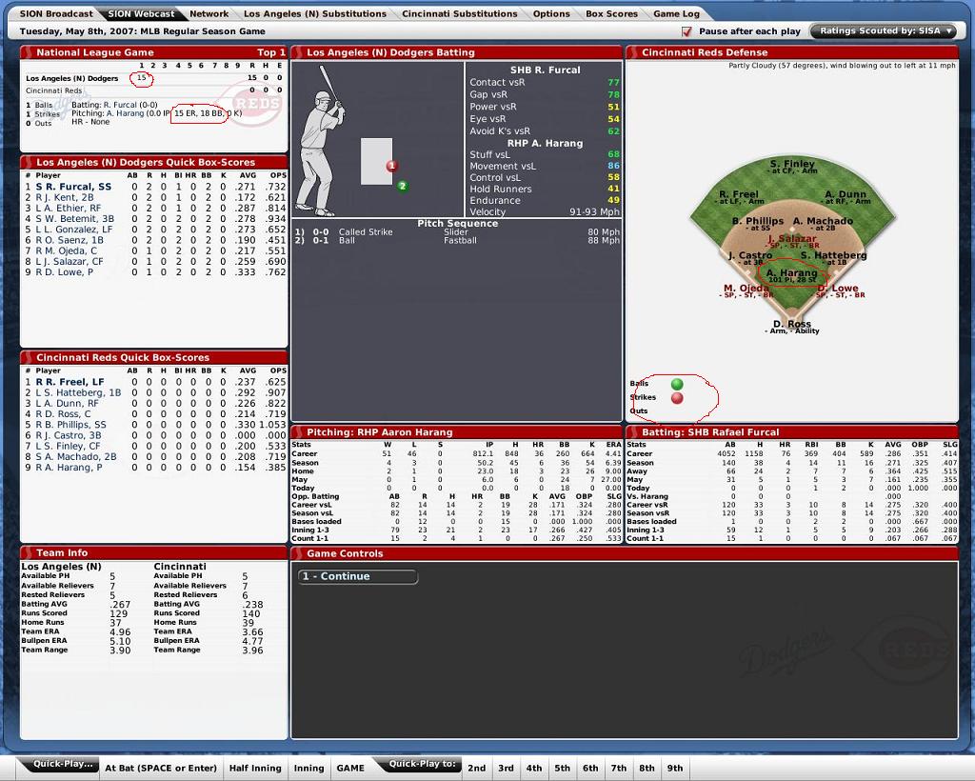Click the batter figure illustration
The image size is (975, 781).
coord(322,143)
